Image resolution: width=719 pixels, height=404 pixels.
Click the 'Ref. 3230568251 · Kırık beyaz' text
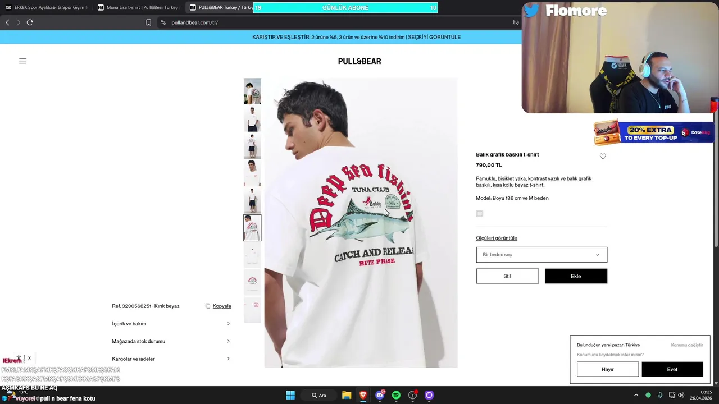[x=145, y=306]
